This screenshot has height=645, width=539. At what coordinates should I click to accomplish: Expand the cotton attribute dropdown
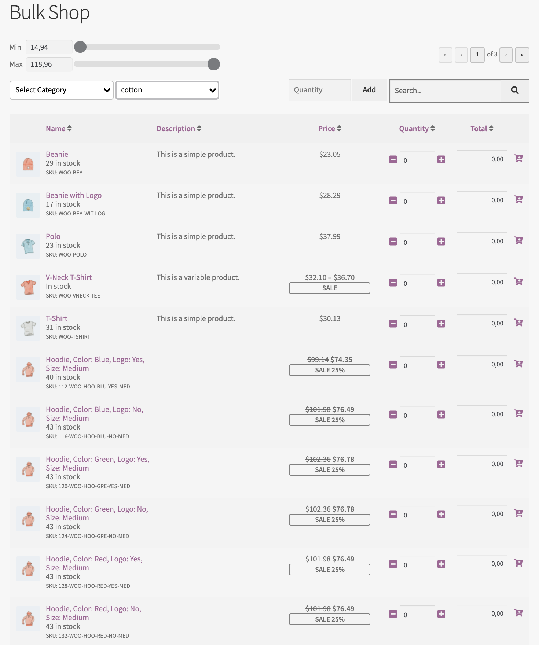click(x=167, y=90)
